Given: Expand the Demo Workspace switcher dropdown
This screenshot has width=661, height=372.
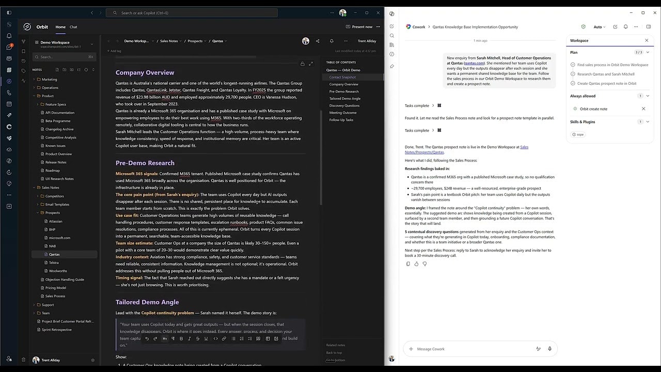Looking at the screenshot, I should [92, 44].
